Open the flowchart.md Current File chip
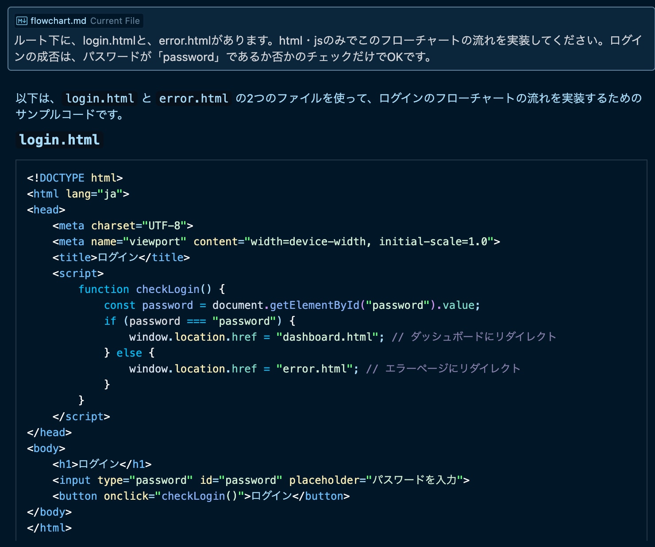The height and width of the screenshot is (547, 655). click(x=78, y=21)
